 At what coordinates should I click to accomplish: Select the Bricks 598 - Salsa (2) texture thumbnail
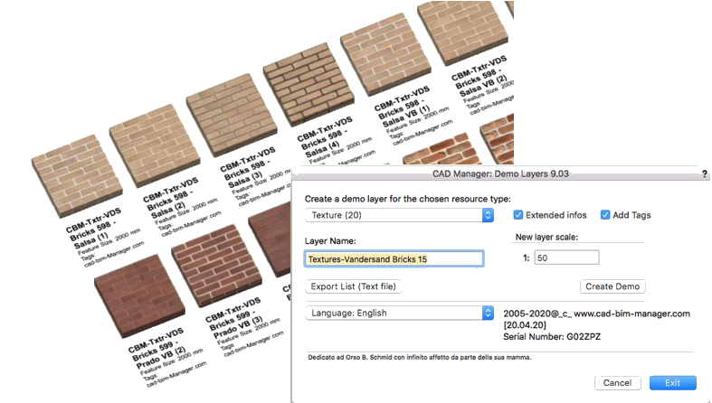coord(156,145)
